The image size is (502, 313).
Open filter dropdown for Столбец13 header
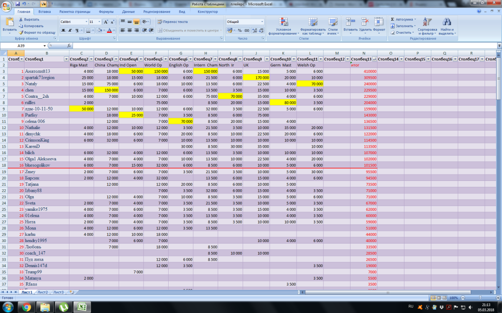pos(375,59)
